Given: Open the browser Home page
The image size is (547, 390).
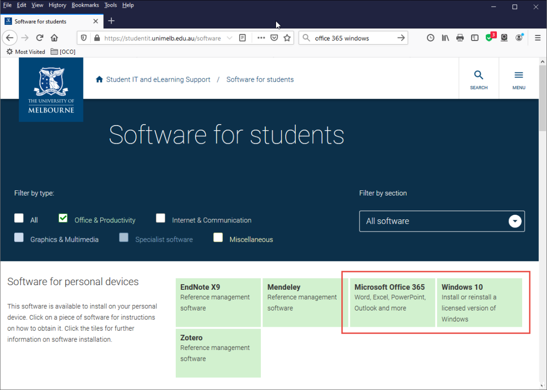Looking at the screenshot, I should [54, 37].
